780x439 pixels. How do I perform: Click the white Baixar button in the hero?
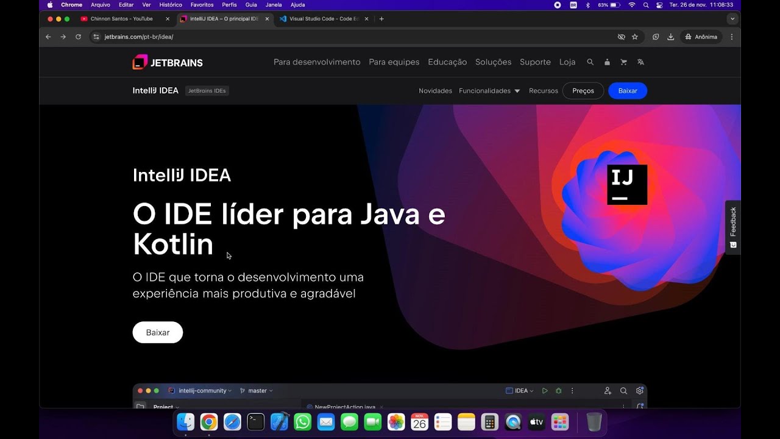158,332
